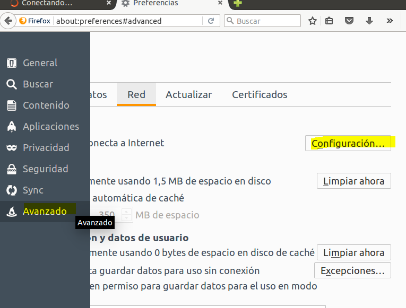Click 'automática de caché' label
Screen dimensions: 406x308
click(x=139, y=198)
